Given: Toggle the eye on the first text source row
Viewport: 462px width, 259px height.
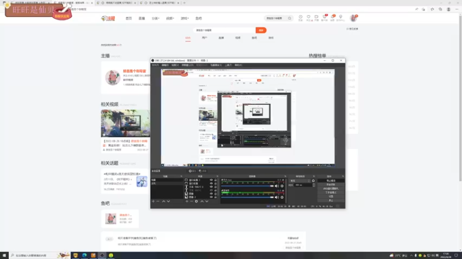Looking at the screenshot, I should (211, 186).
